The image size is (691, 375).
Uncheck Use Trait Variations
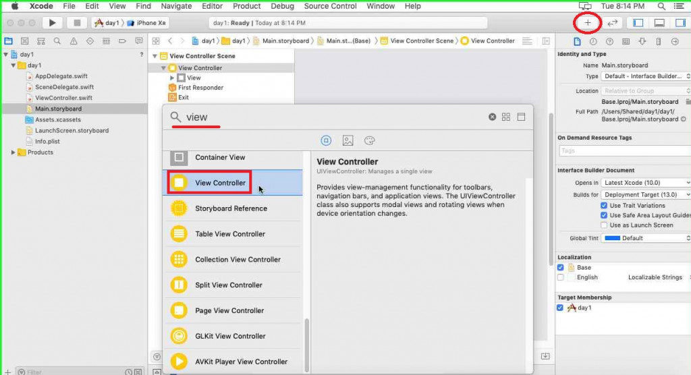(604, 205)
